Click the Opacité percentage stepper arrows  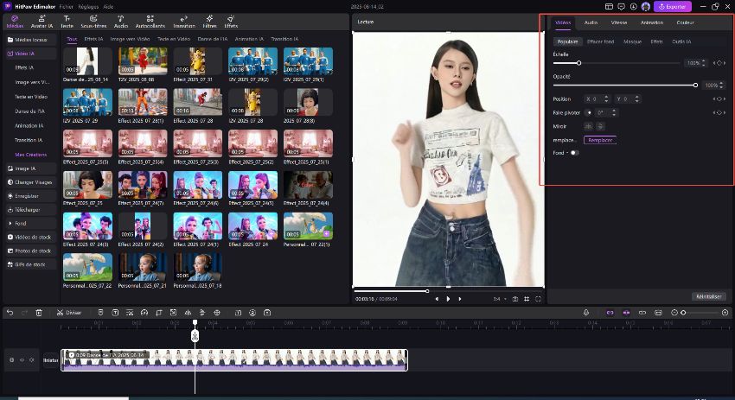[721, 86]
